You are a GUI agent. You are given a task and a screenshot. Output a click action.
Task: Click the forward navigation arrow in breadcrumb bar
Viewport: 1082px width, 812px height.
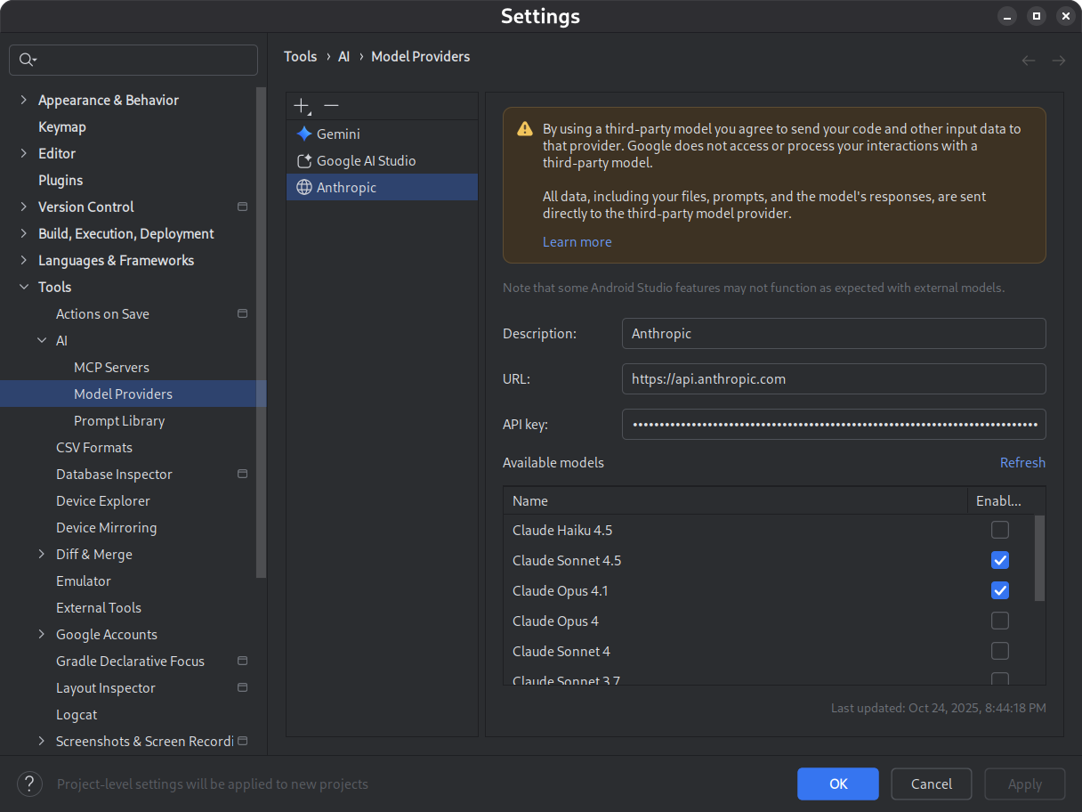click(x=1057, y=60)
